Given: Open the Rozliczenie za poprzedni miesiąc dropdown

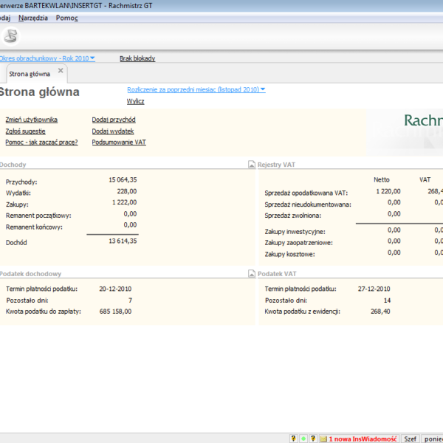Looking at the screenshot, I should (x=196, y=89).
